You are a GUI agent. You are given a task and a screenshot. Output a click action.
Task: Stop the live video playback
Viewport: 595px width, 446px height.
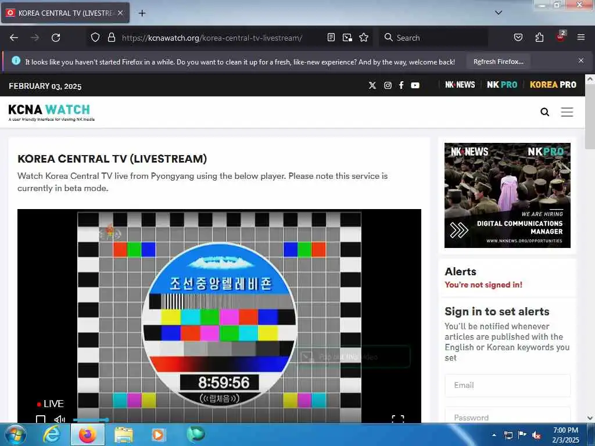point(41,419)
